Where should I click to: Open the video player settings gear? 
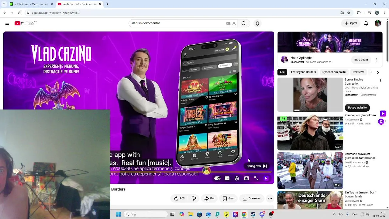[x=237, y=178]
